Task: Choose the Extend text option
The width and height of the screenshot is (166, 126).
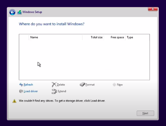Action: [62, 91]
